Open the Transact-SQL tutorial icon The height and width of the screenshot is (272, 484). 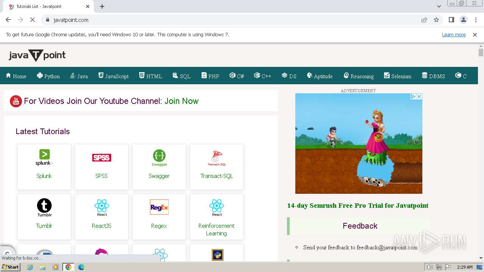coord(217,158)
